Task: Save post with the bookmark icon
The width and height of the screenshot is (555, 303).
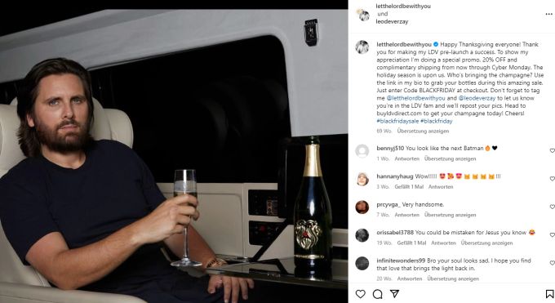Action: 549,294
